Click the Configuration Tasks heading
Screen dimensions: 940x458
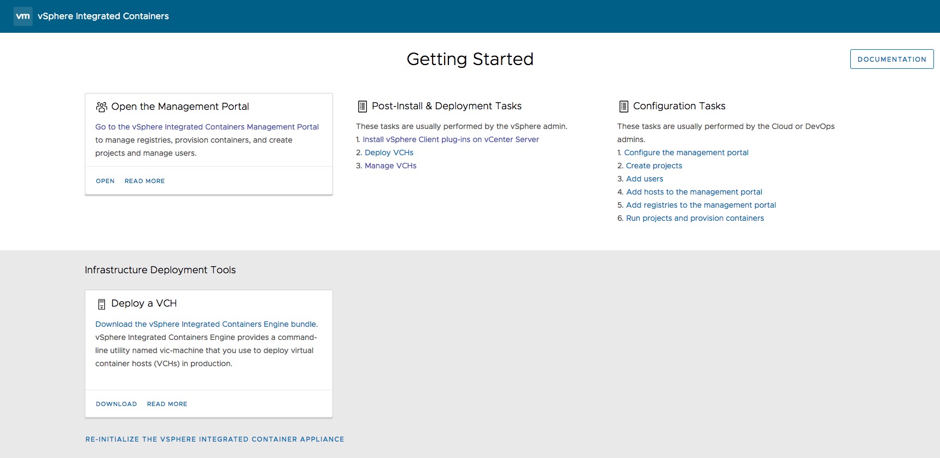[x=679, y=106]
